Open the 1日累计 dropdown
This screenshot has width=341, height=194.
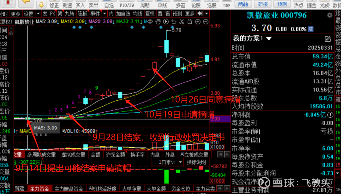point(170,162)
